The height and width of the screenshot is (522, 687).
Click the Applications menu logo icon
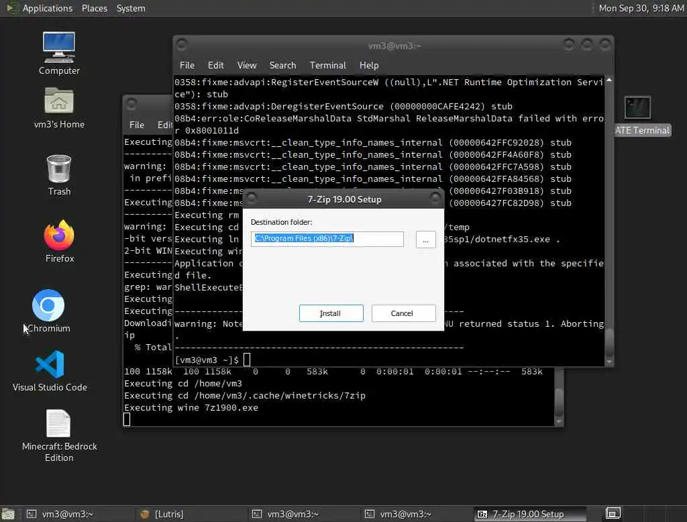(x=12, y=8)
